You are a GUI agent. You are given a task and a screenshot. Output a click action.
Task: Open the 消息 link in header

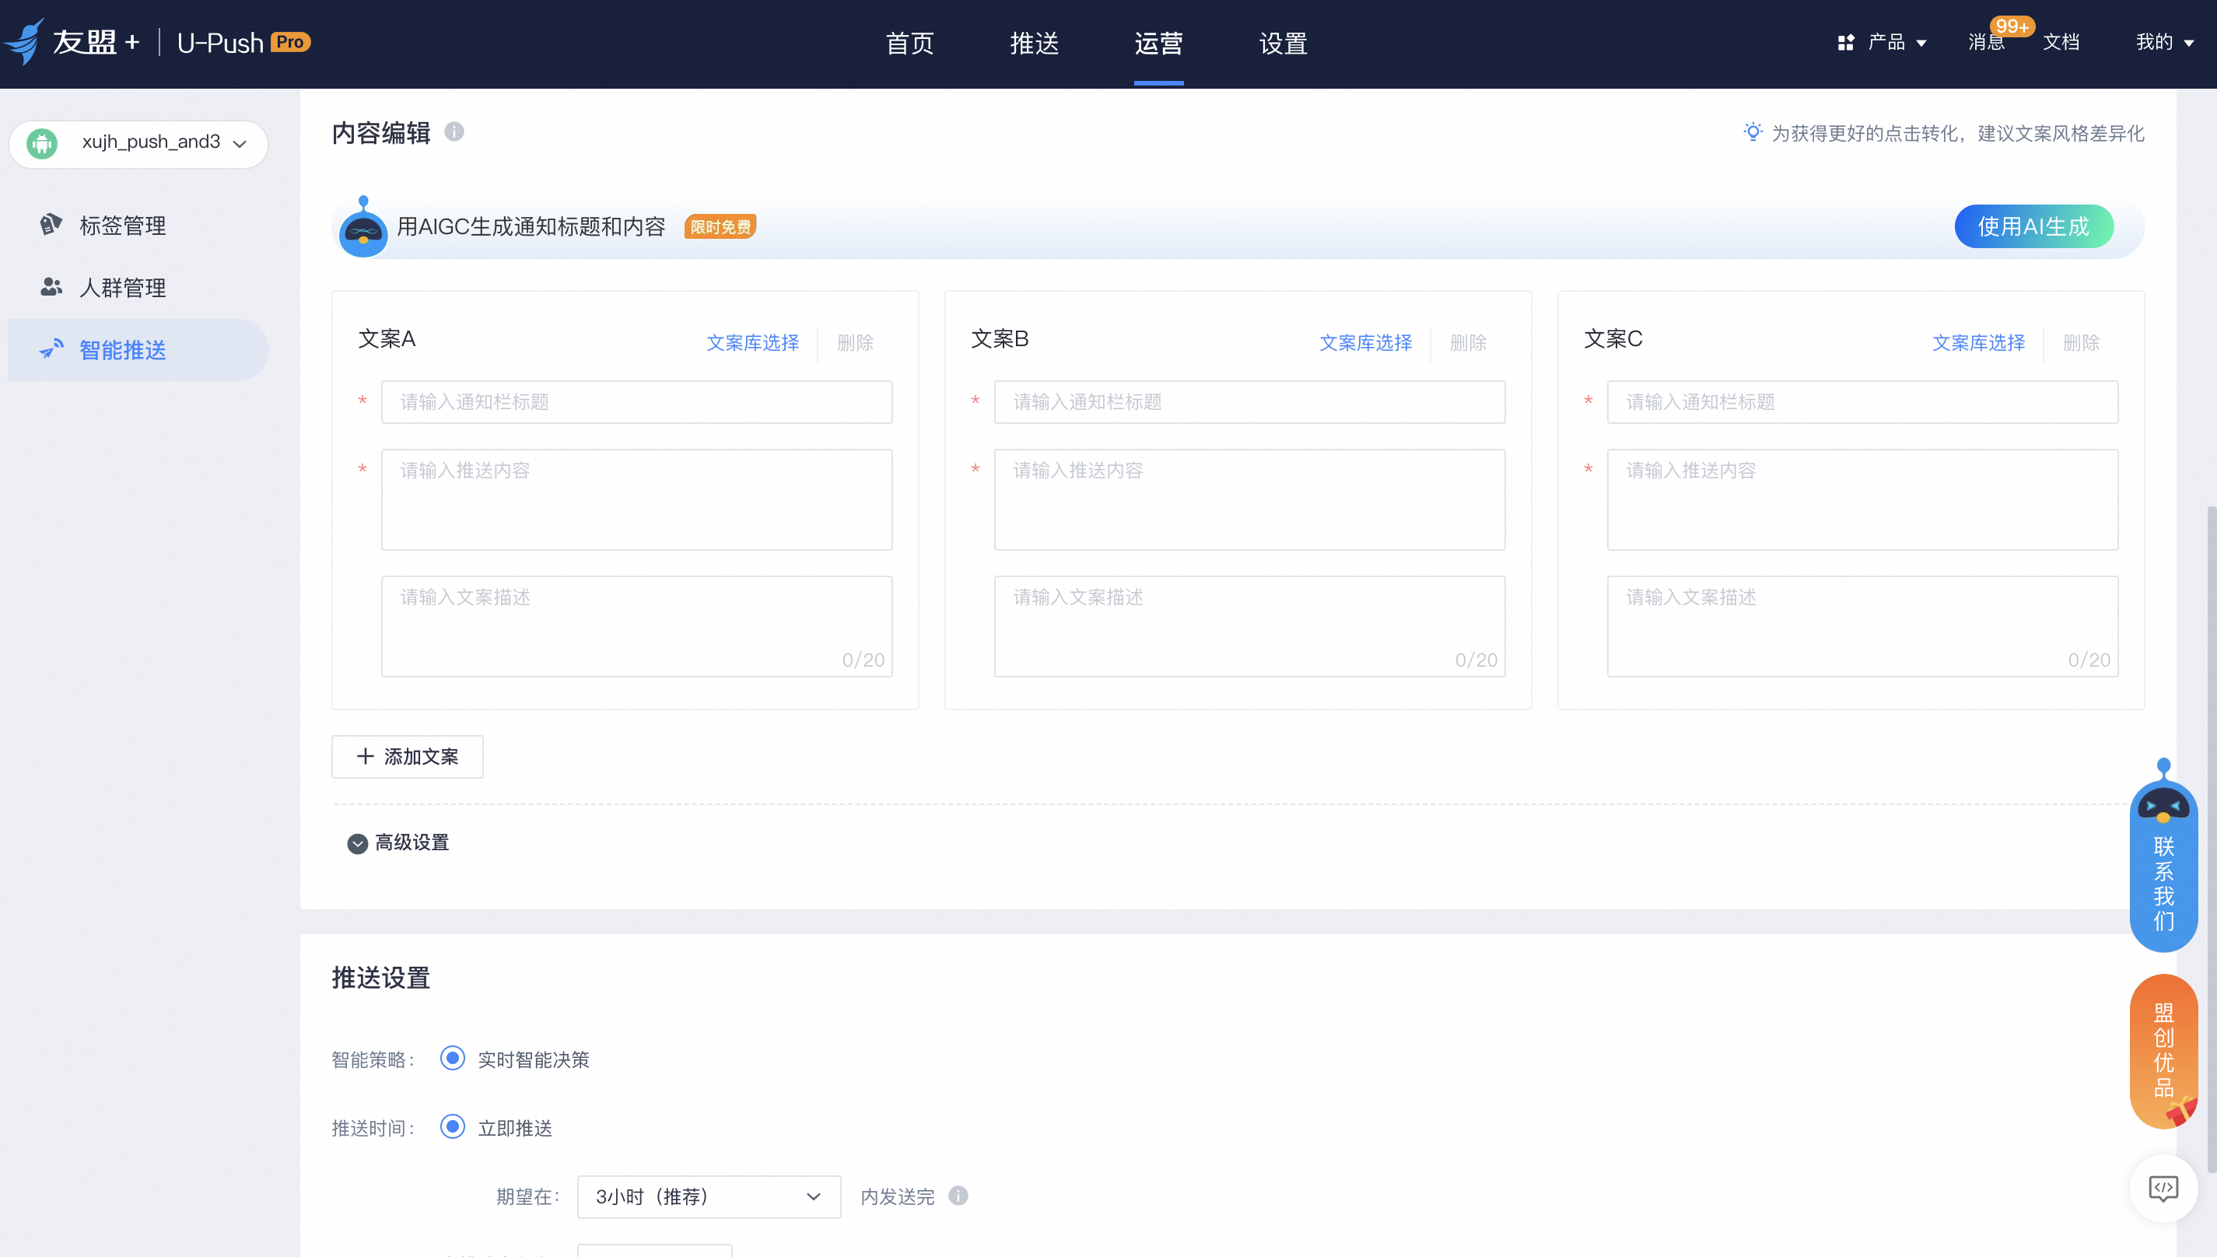1986,42
